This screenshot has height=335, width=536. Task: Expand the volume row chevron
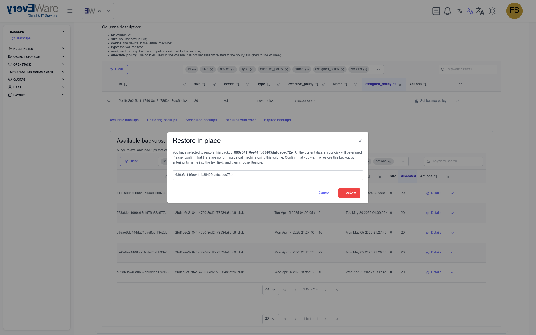[109, 101]
